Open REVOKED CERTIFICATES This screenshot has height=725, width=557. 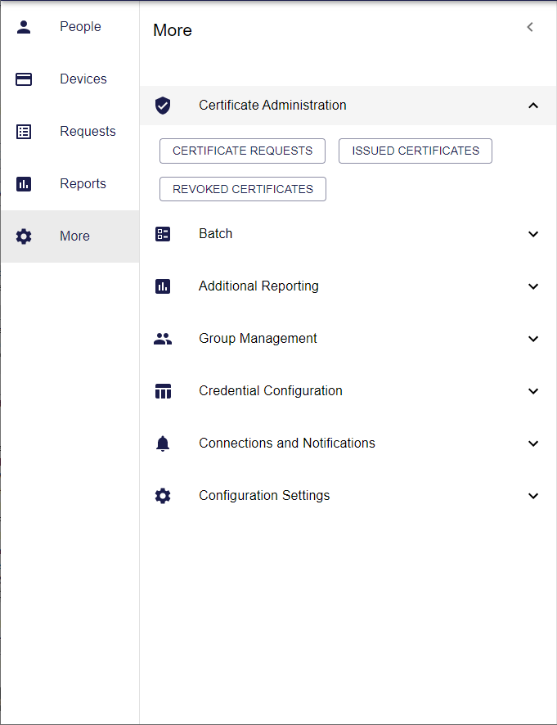pos(242,188)
